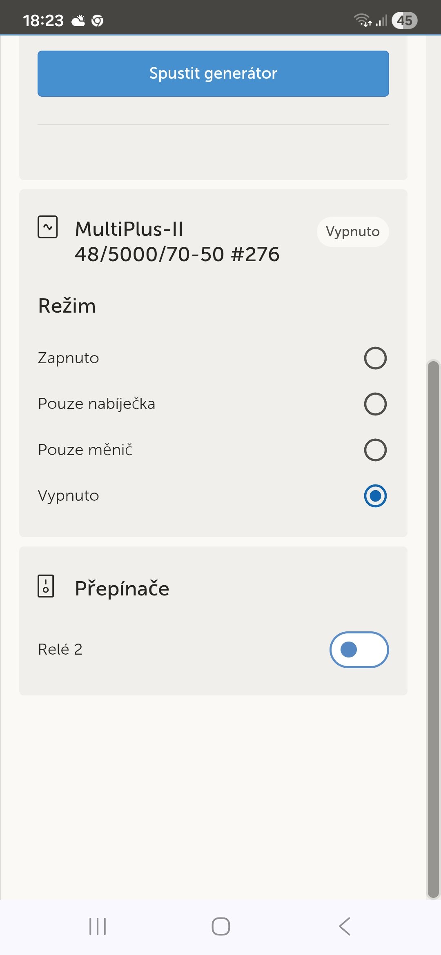This screenshot has width=441, height=955.
Task: Tap the Přepínače switch panel icon
Action: [46, 586]
